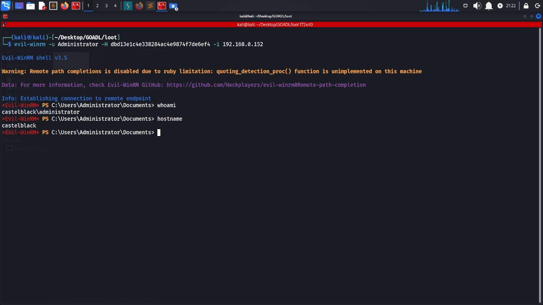
Task: Open the Kali applications menu
Action: pos(6,6)
